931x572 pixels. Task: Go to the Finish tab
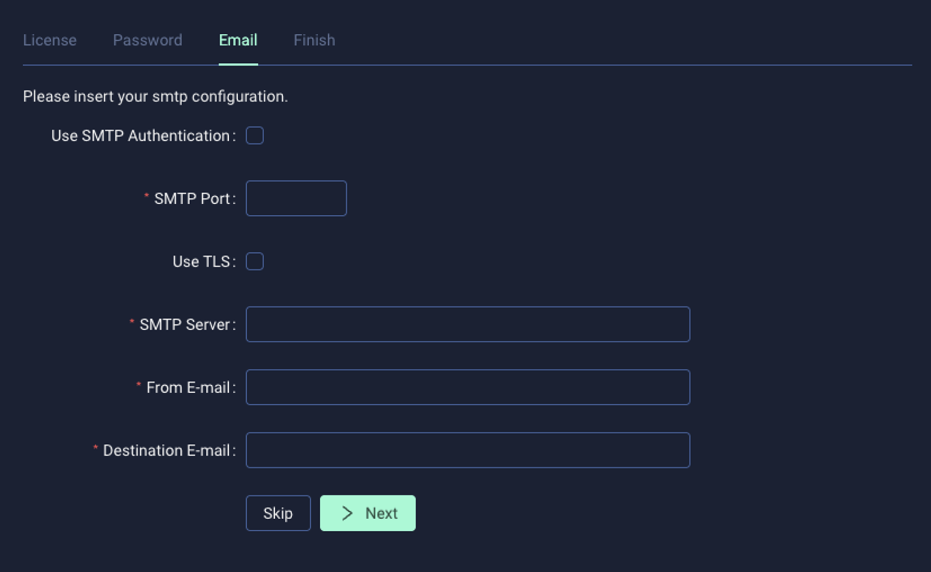point(314,40)
